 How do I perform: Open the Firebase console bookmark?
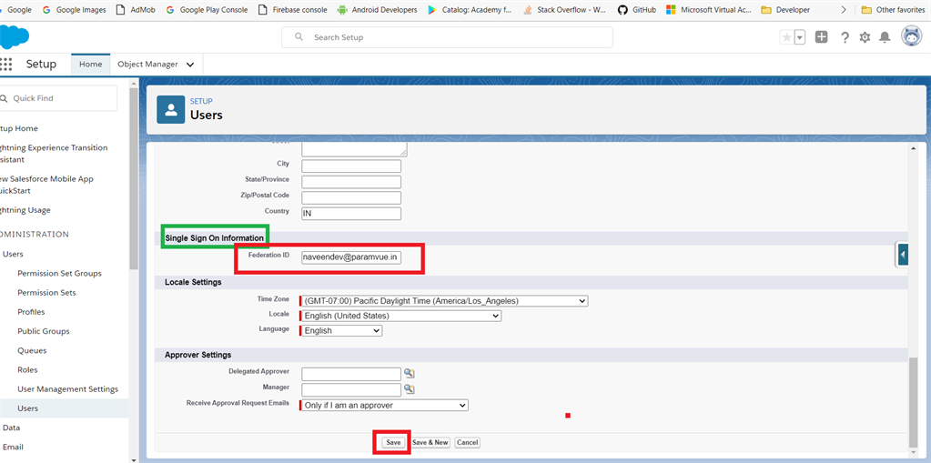point(293,10)
